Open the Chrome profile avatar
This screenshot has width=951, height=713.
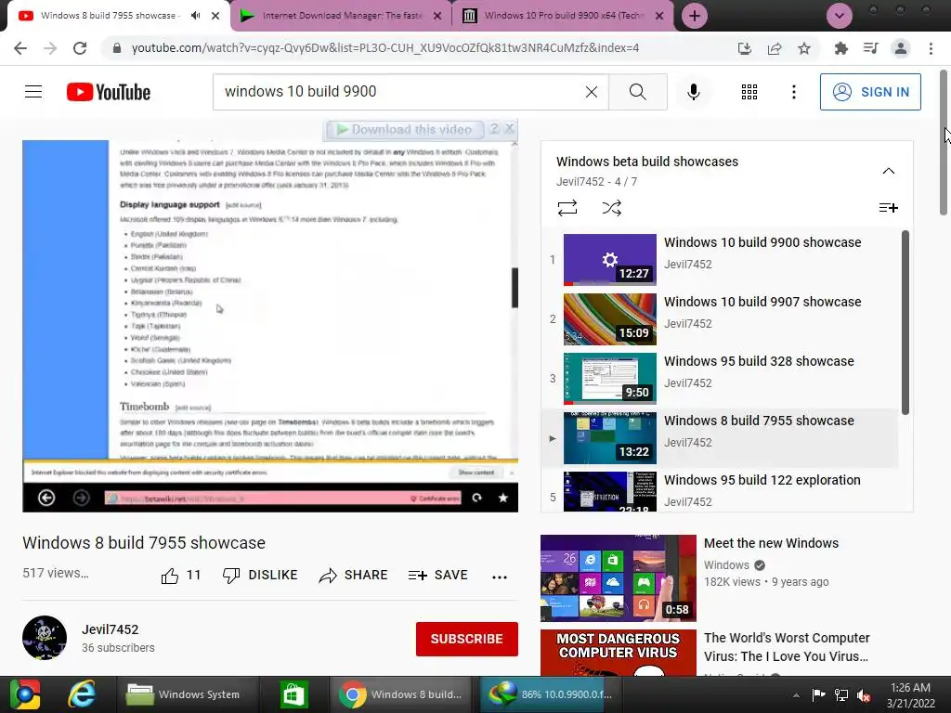point(901,48)
